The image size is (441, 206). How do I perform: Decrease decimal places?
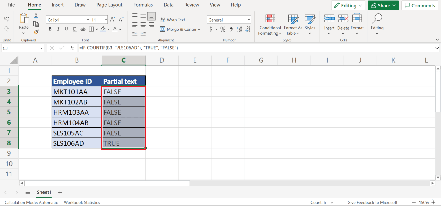pyautogui.click(x=248, y=29)
